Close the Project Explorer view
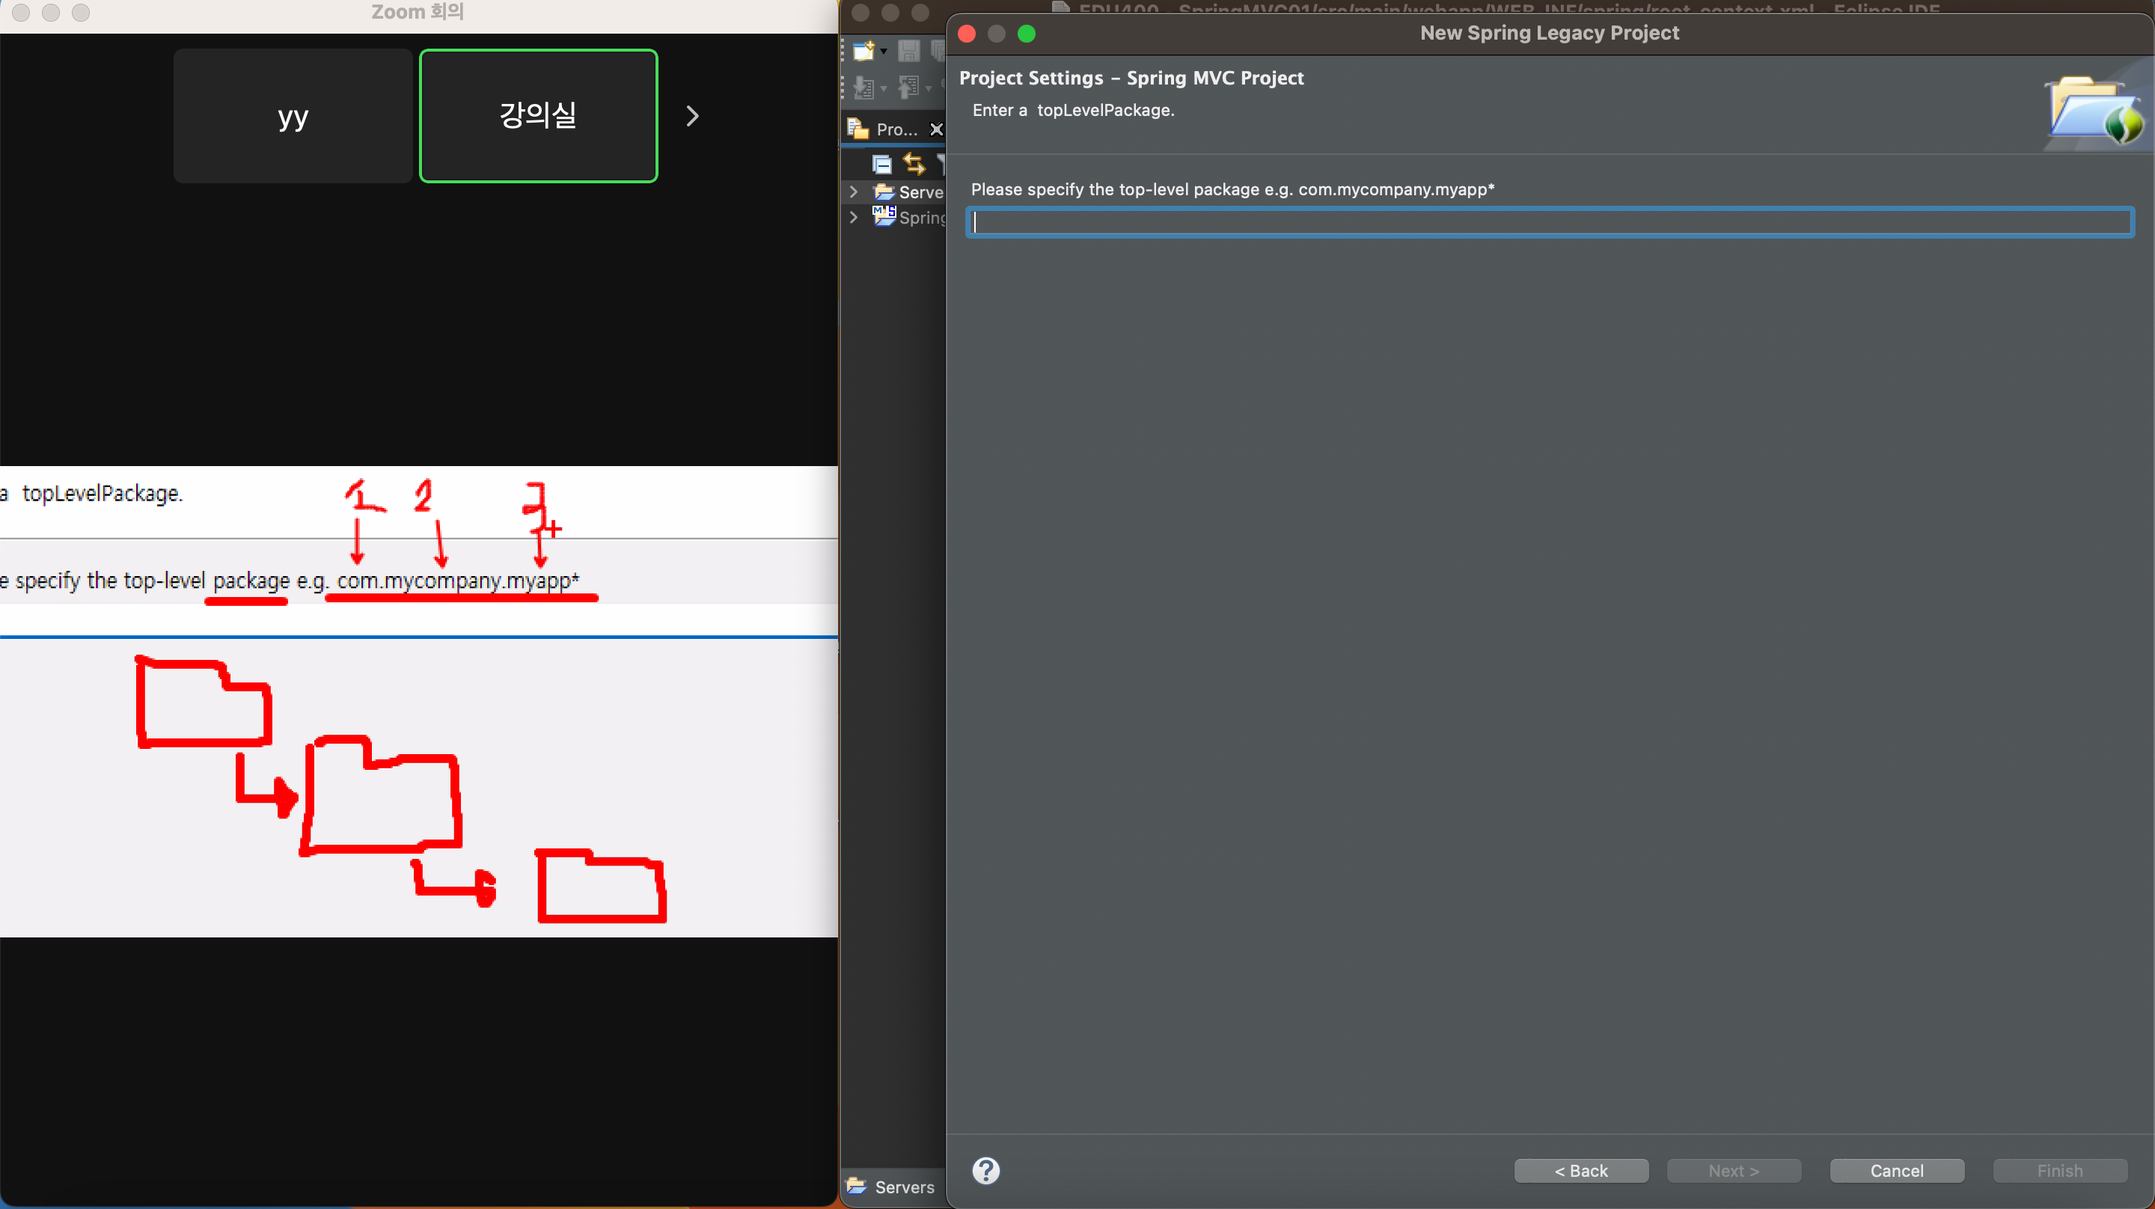 [937, 129]
